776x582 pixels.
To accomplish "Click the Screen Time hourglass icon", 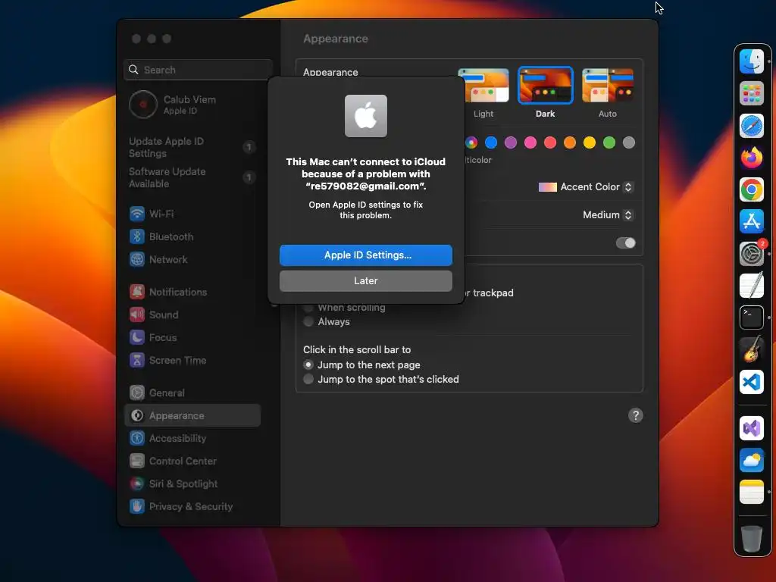I will pyautogui.click(x=137, y=360).
